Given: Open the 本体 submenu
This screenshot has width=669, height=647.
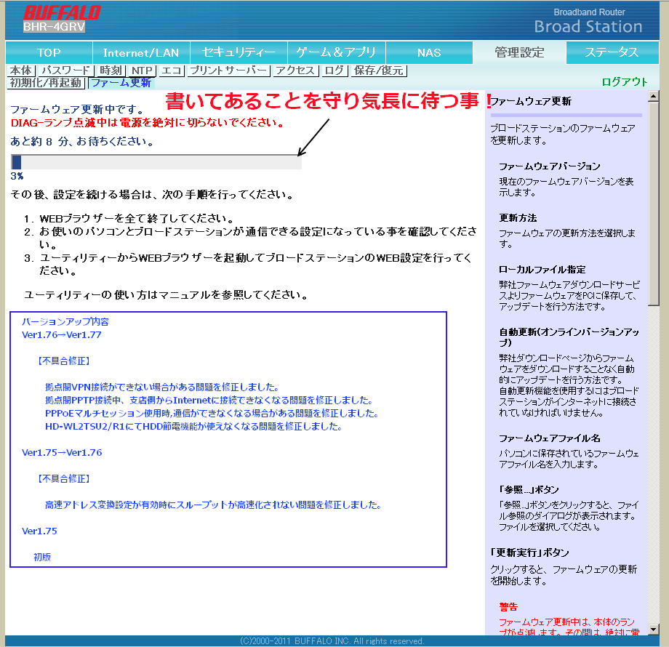Looking at the screenshot, I should pyautogui.click(x=21, y=71).
